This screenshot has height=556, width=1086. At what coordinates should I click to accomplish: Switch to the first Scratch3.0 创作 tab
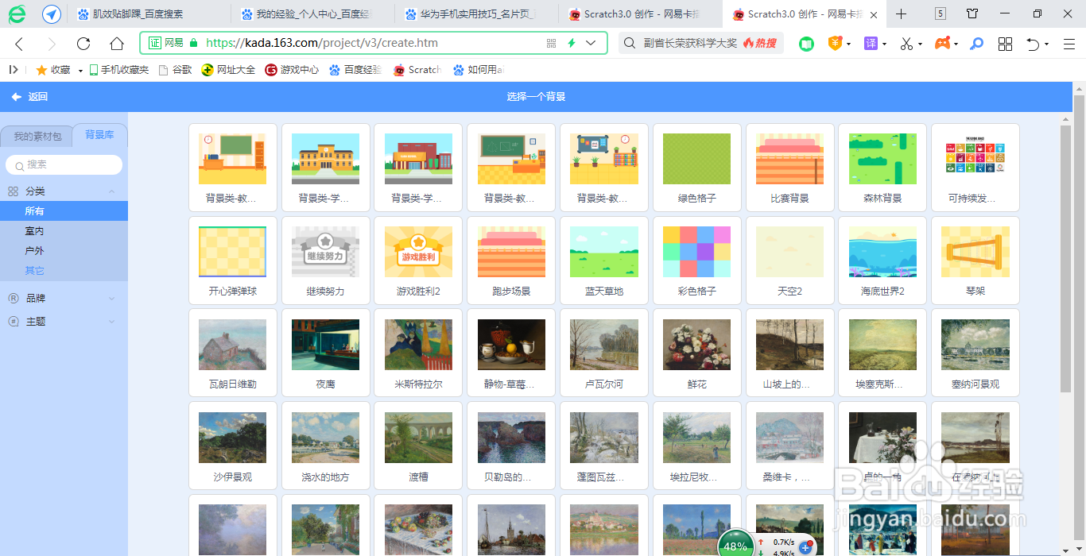pyautogui.click(x=642, y=14)
